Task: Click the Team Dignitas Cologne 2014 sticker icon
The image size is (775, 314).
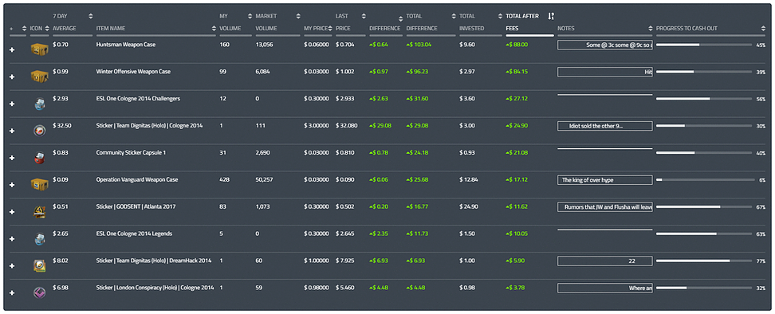Action: [x=40, y=131]
